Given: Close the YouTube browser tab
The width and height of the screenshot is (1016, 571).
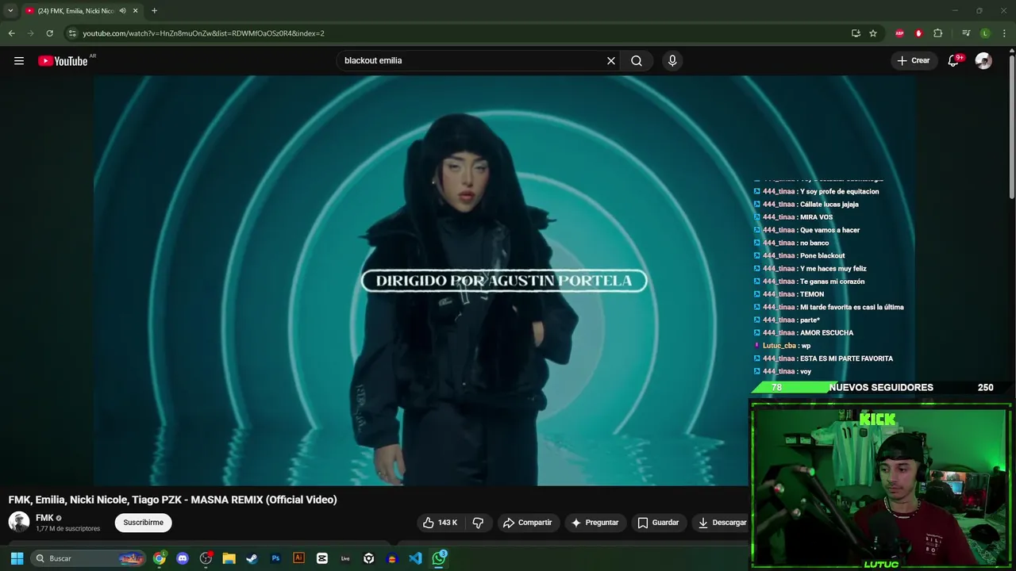Looking at the screenshot, I should coord(136,10).
